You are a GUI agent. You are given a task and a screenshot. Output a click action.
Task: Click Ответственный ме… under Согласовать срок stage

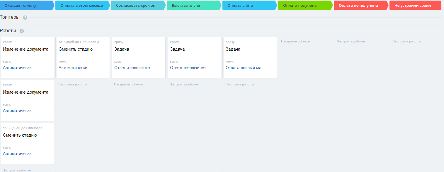coord(134,68)
